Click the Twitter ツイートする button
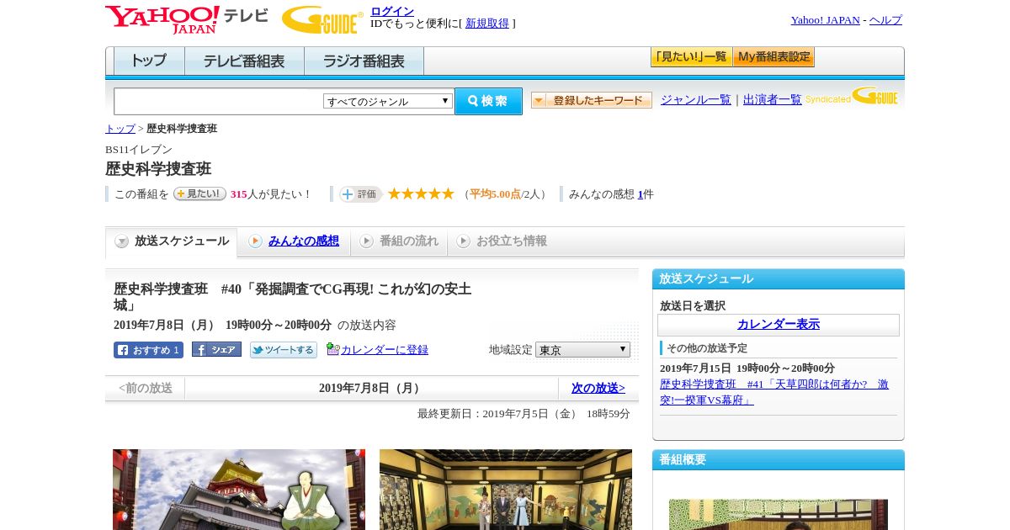1010x530 pixels. pos(284,350)
